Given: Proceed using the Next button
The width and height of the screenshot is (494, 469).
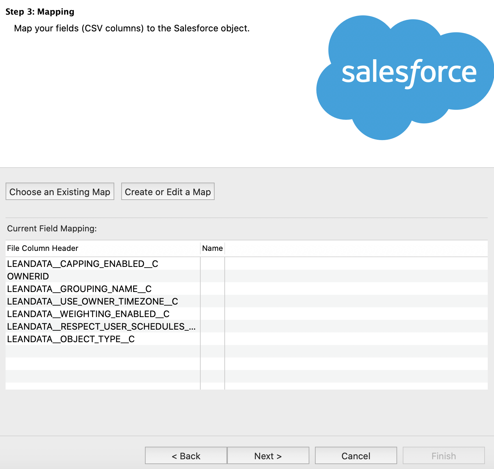Looking at the screenshot, I should coord(268,456).
